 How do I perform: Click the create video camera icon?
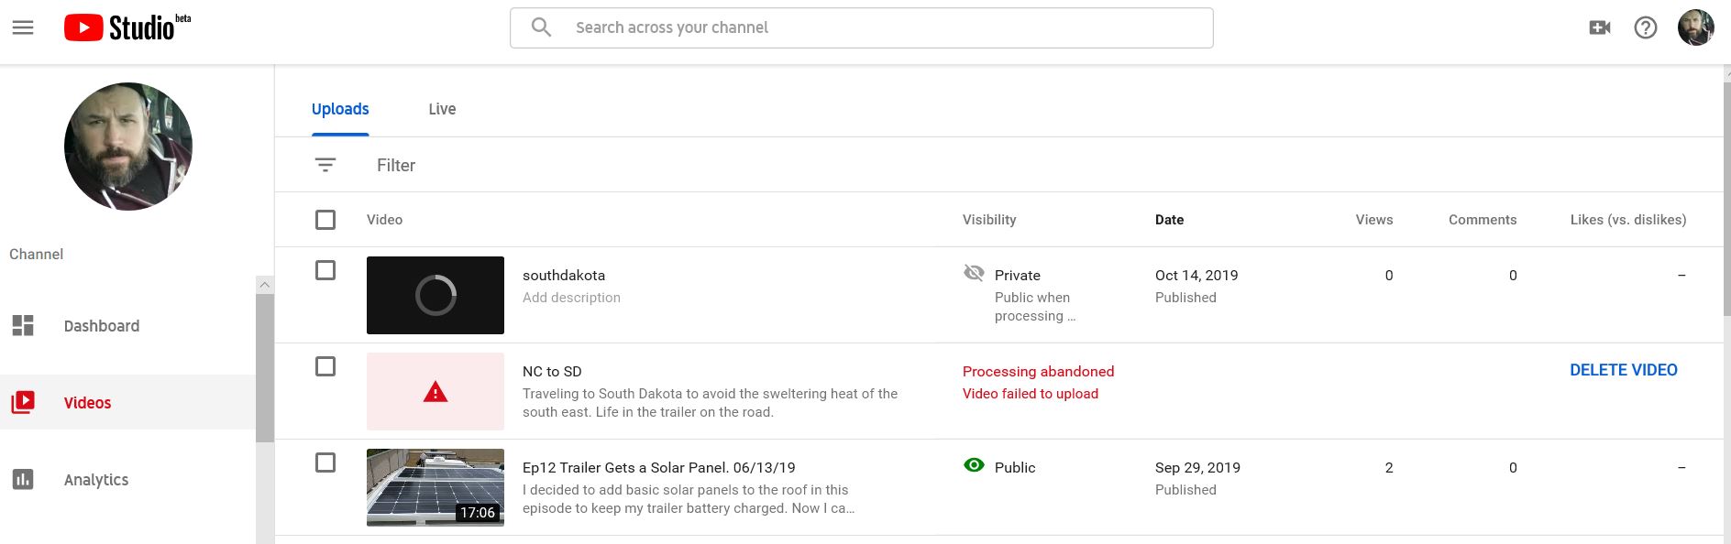pos(1600,27)
